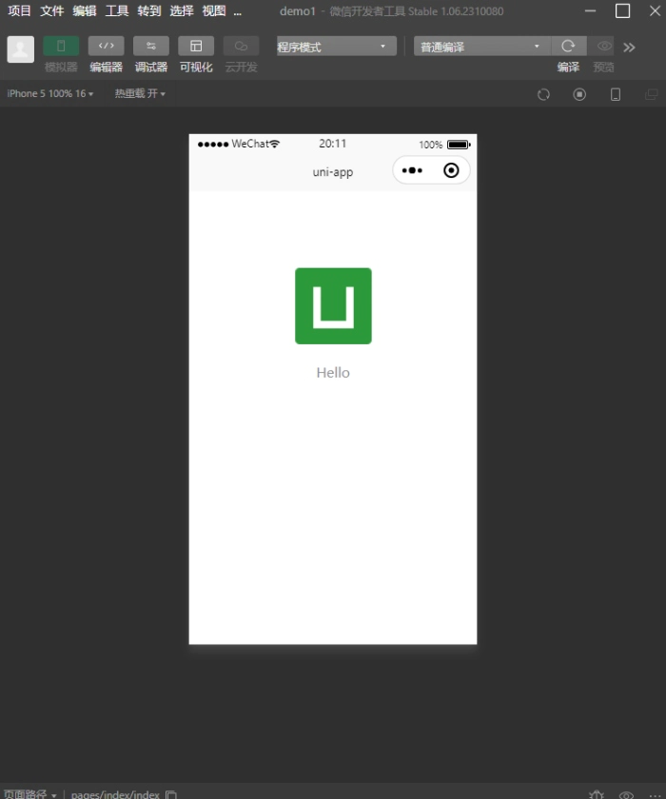Click the WeChat wifi signal icon
The height and width of the screenshot is (799, 666).
pos(275,144)
